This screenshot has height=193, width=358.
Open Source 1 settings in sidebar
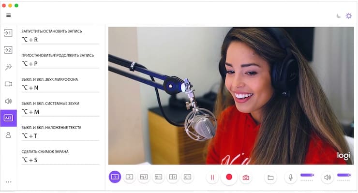8,33
